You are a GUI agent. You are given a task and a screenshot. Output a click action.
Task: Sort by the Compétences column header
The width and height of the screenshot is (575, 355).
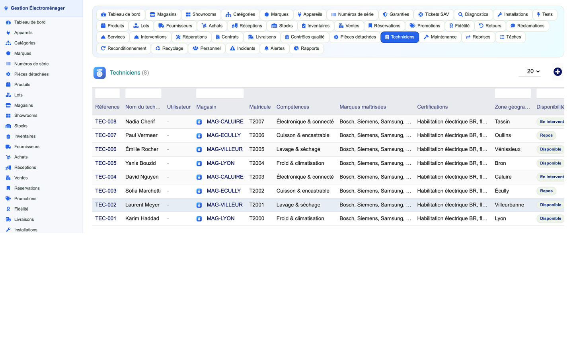point(292,107)
